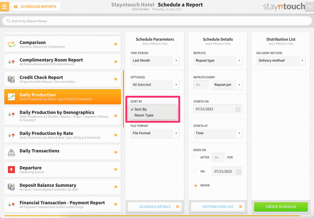314x218 pixels.
Task: Click the Complimentary Room Report arrows icon
Action: tap(11, 62)
